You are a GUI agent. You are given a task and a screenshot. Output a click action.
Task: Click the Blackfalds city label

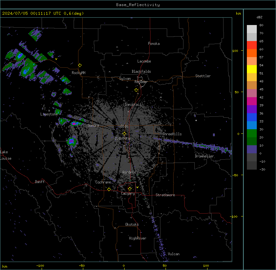click(141, 72)
